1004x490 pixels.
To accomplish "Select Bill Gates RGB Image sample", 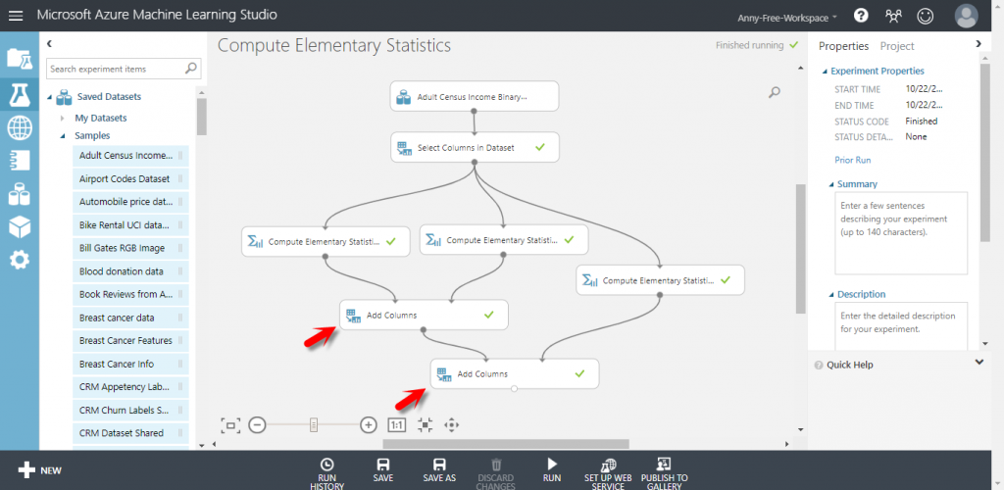I will [x=130, y=248].
